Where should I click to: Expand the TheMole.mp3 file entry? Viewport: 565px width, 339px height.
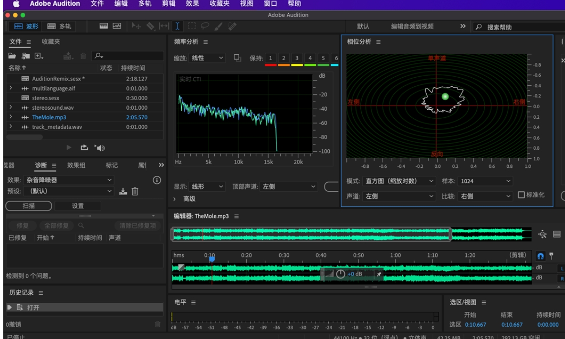click(x=11, y=117)
